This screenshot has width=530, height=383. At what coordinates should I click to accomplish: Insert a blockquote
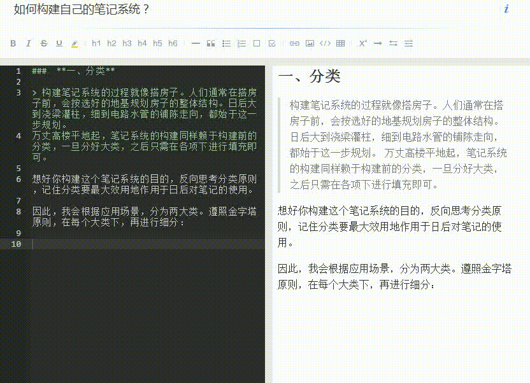click(210, 43)
